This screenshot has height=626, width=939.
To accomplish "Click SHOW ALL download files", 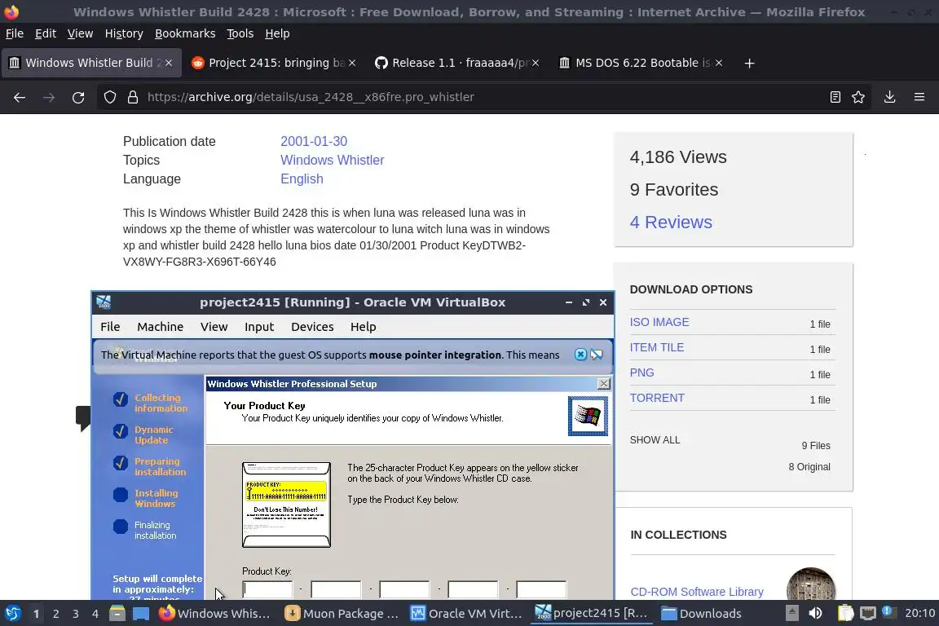I will [x=655, y=439].
